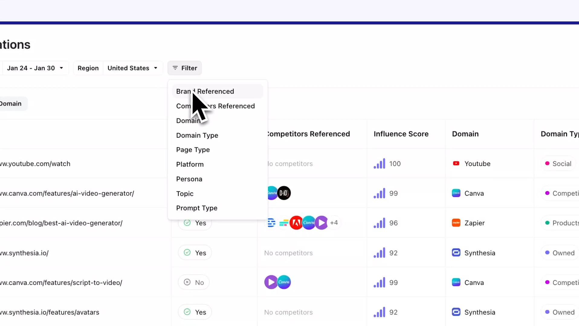
Task: Click the D-ID competitor logo
Action: (284, 193)
